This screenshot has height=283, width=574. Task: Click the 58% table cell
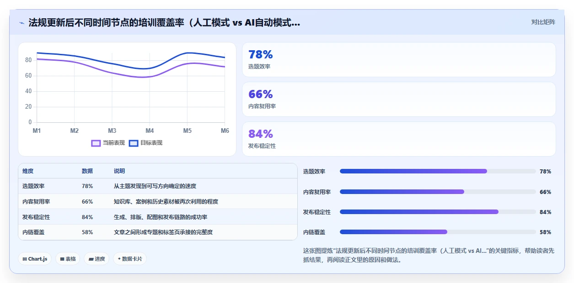click(x=87, y=232)
